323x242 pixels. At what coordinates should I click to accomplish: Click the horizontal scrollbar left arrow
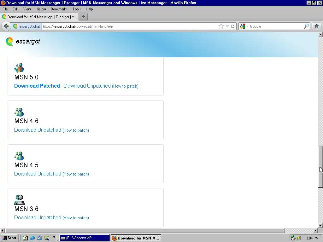(x=3, y=230)
